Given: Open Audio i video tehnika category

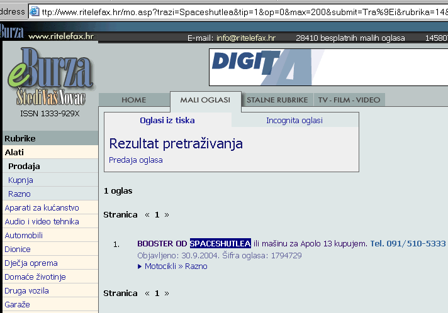Looking at the screenshot, I should pyautogui.click(x=42, y=222).
